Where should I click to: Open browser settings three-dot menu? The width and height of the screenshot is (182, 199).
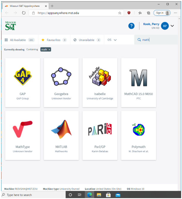pyautogui.click(x=175, y=13)
